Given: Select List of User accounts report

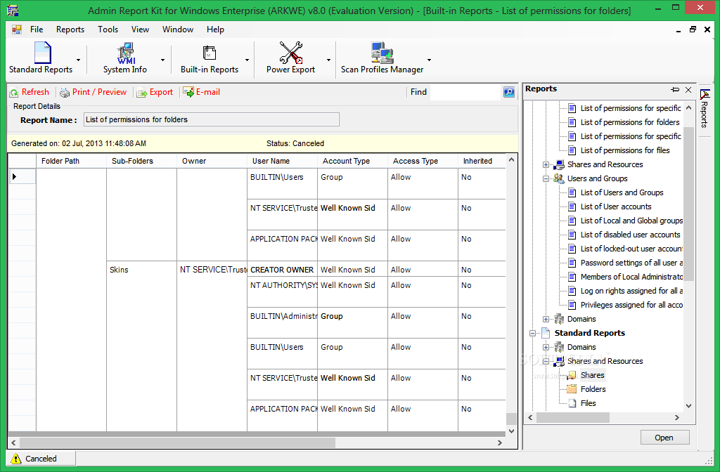Looking at the screenshot, I should click(x=616, y=206).
